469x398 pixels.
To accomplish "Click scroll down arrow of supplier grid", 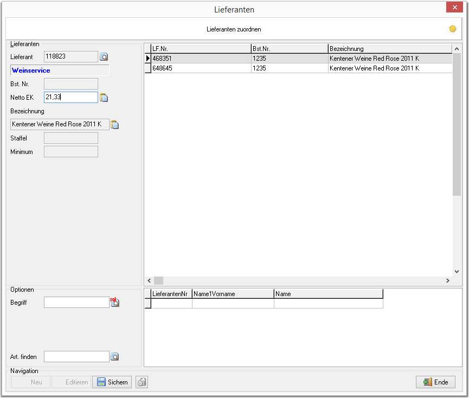I will click(457, 272).
